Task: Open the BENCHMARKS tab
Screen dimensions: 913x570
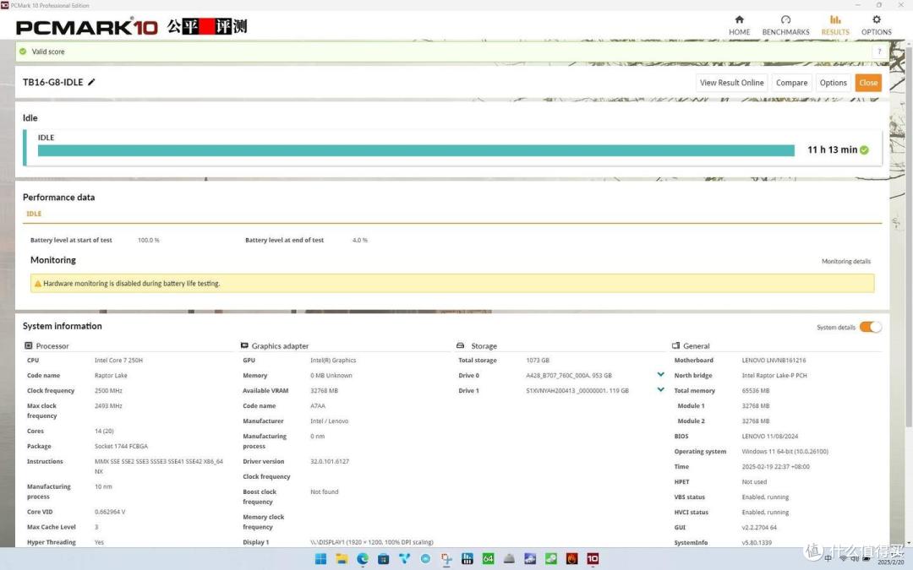Action: (x=785, y=25)
